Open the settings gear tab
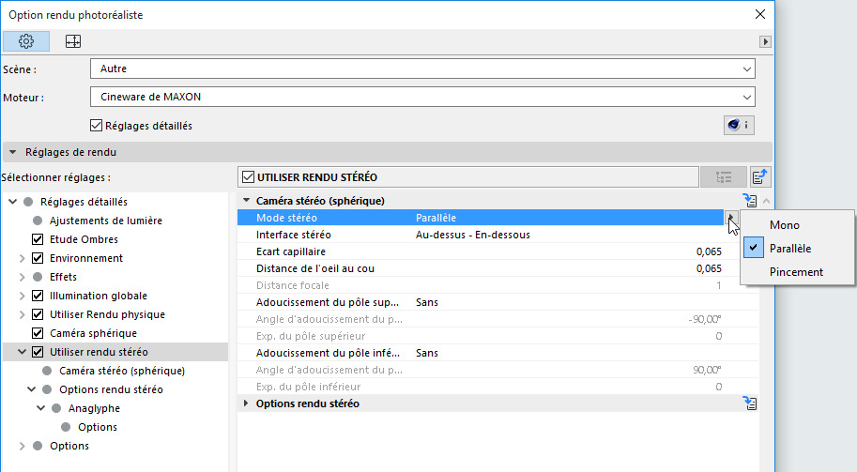The image size is (857, 472). pos(26,41)
